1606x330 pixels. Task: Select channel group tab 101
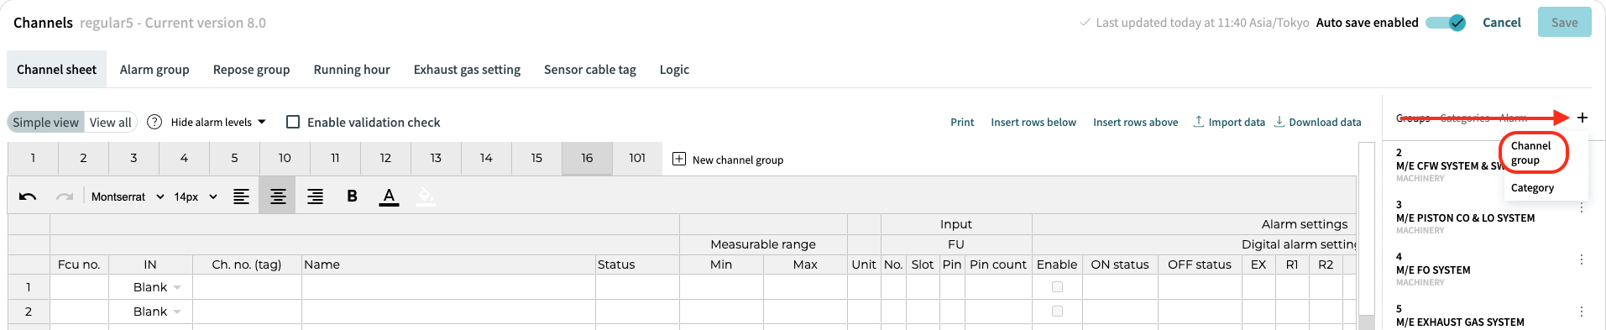(x=637, y=158)
